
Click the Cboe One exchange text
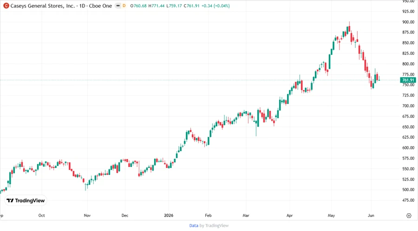point(100,6)
